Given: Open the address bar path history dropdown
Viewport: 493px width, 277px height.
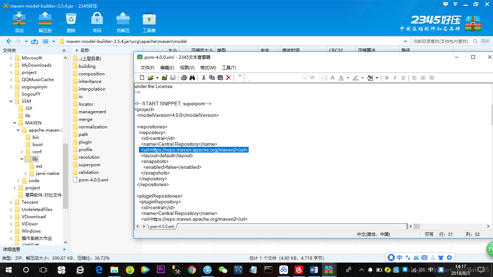Looking at the screenshot, I should coord(405,41).
